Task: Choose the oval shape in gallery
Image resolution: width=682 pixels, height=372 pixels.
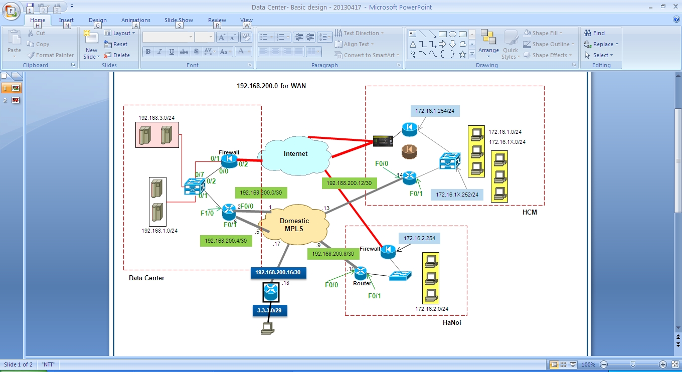Action: pyautogui.click(x=452, y=34)
